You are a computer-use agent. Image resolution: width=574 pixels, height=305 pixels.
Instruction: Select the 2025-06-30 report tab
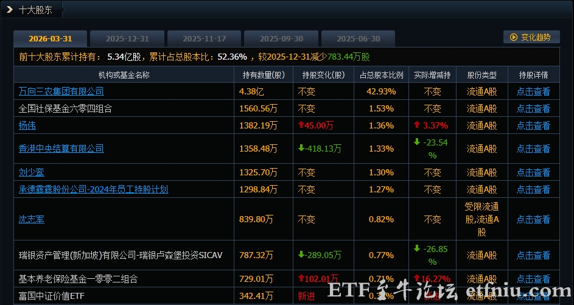click(x=359, y=39)
